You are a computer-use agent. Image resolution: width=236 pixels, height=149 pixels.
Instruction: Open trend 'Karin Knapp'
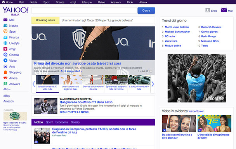(208, 36)
